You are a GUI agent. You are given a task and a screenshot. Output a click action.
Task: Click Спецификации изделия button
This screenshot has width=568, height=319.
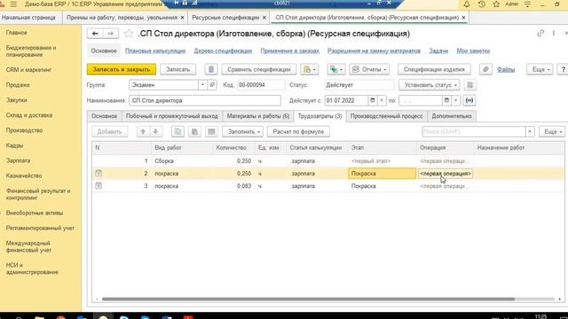434,69
